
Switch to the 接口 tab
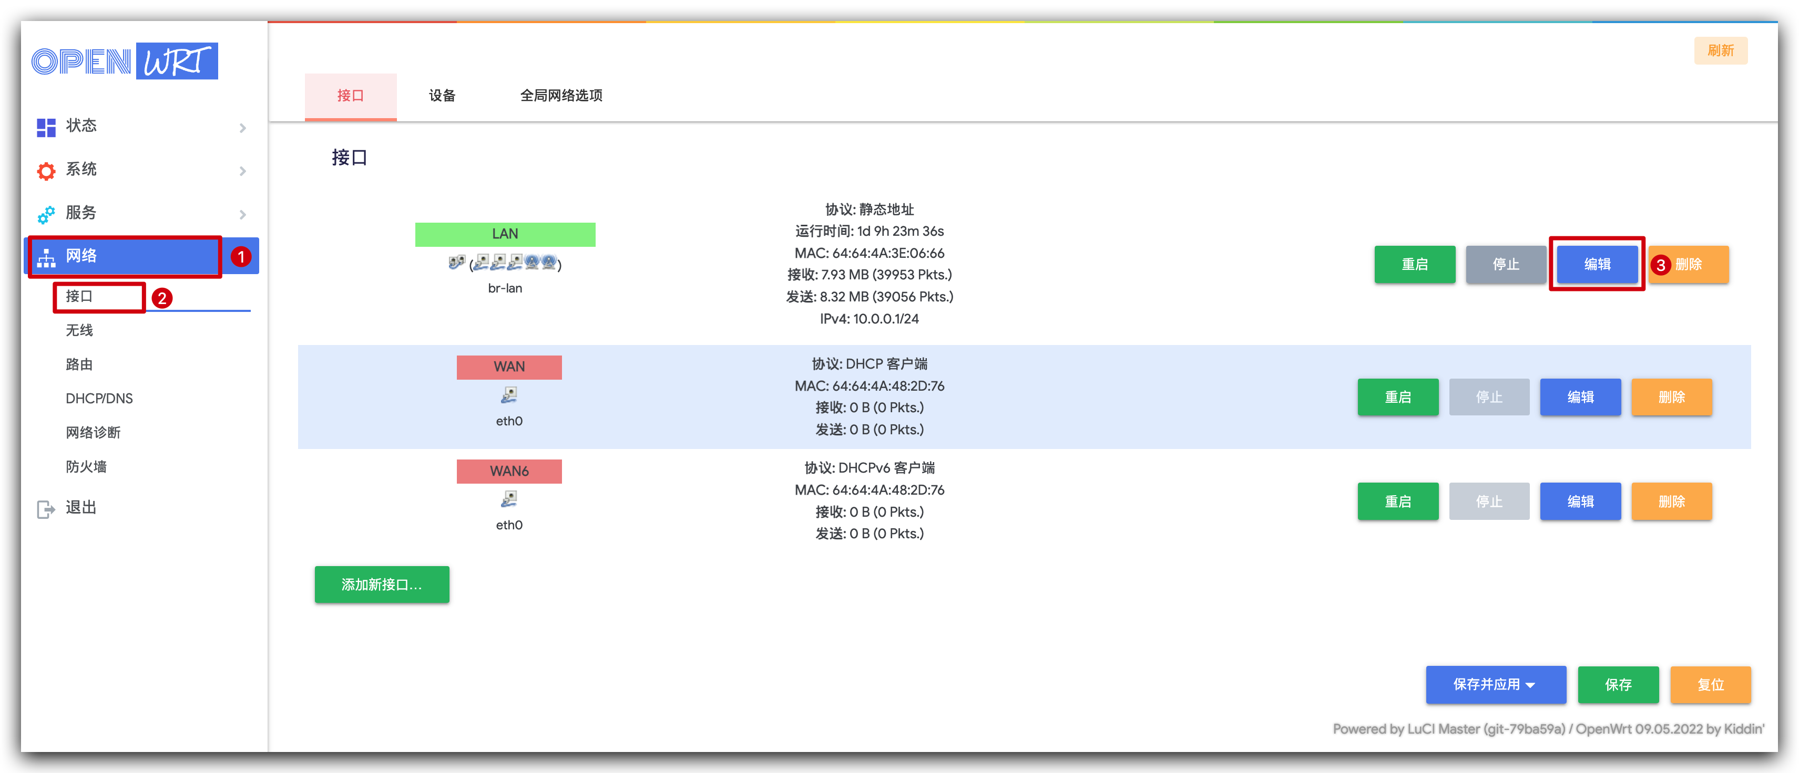pos(351,96)
